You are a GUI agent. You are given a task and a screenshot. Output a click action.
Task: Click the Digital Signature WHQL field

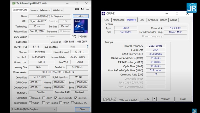(x=79, y=77)
